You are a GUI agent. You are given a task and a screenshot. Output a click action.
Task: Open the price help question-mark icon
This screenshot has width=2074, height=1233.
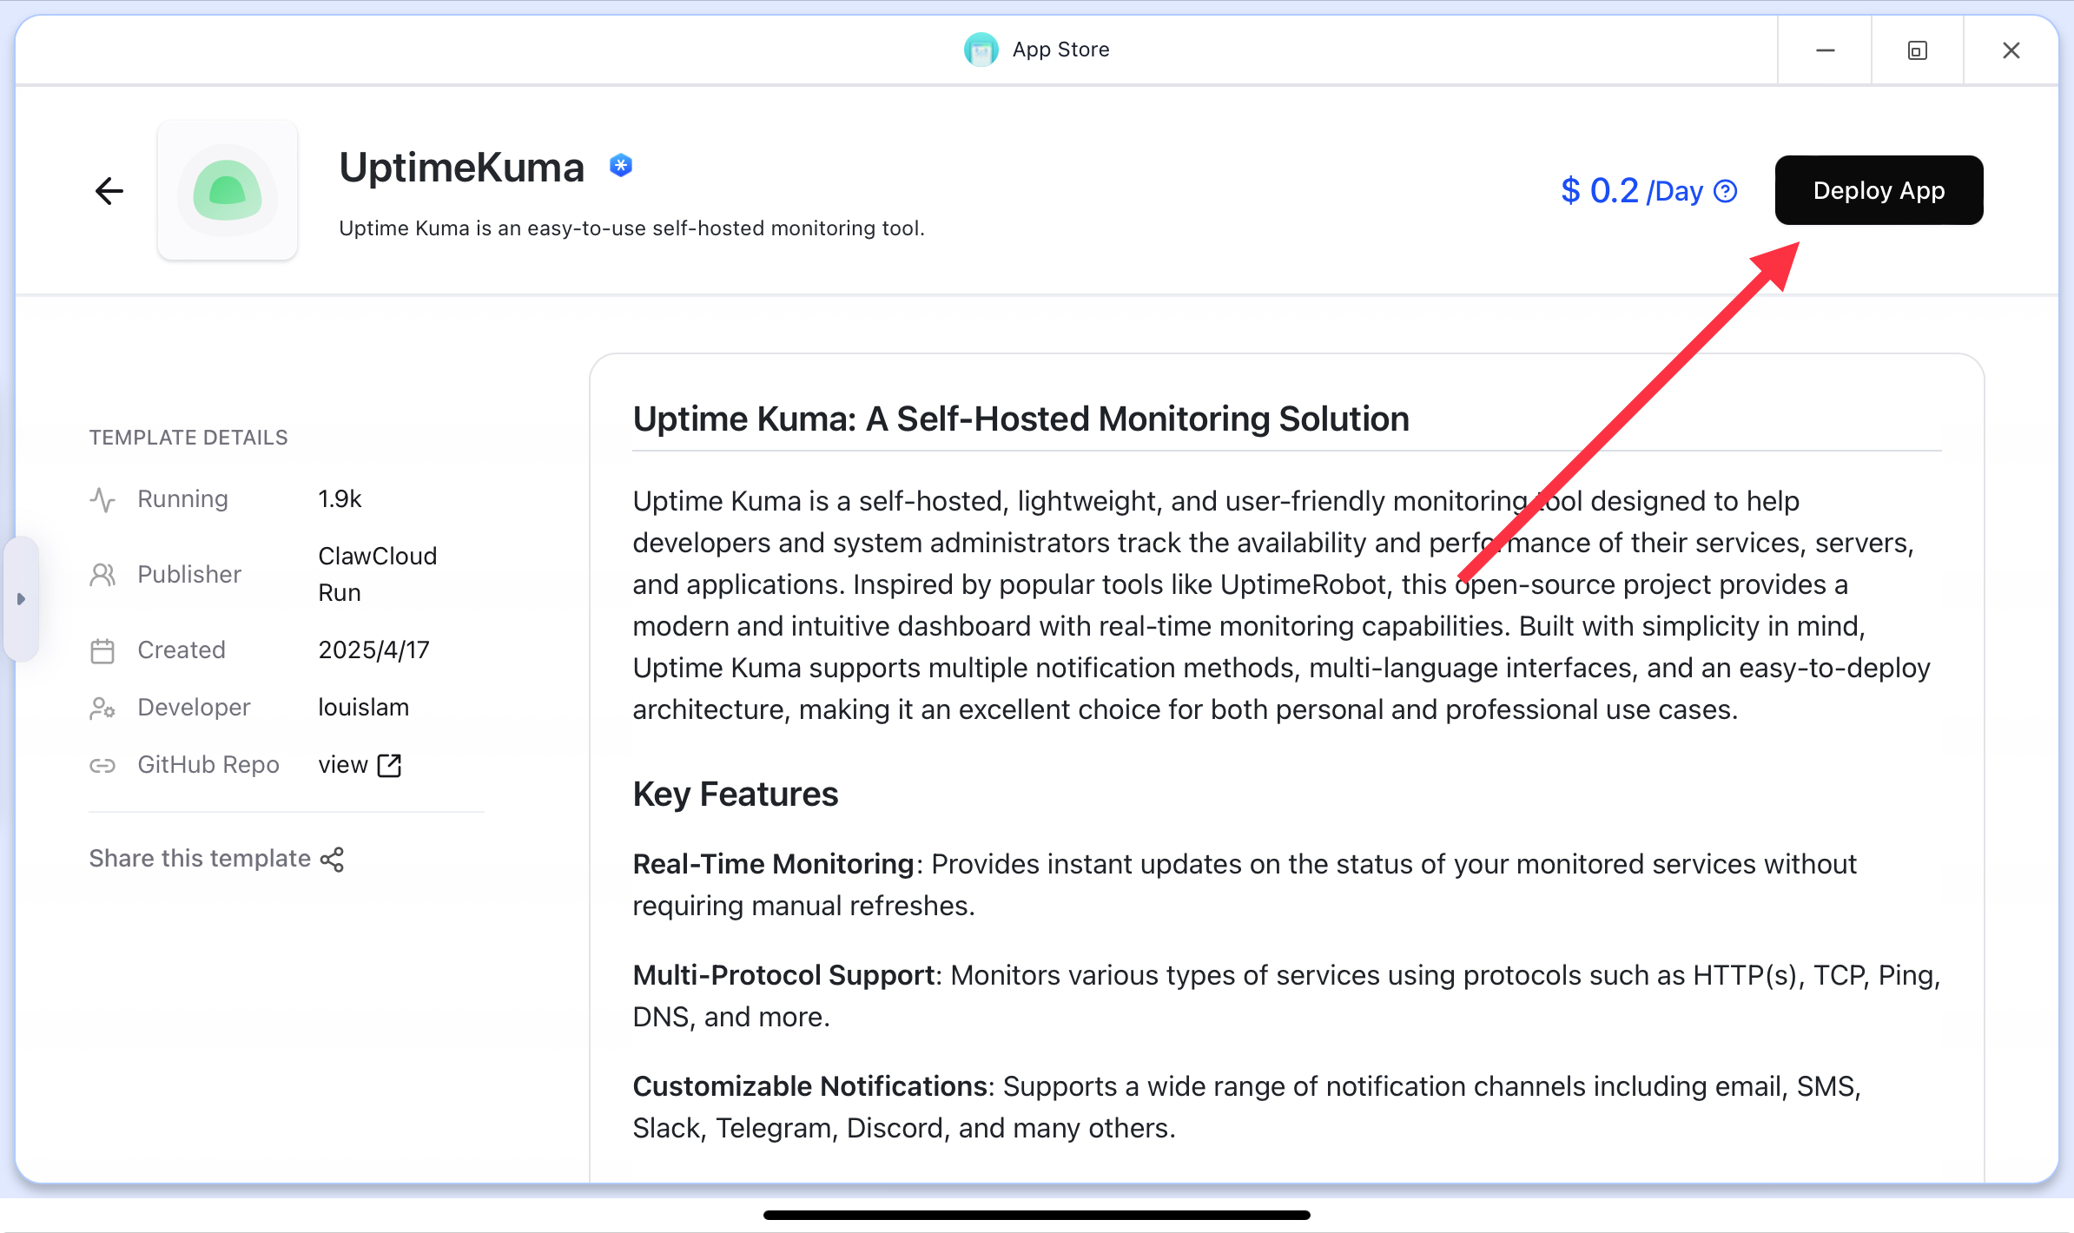pos(1726,191)
